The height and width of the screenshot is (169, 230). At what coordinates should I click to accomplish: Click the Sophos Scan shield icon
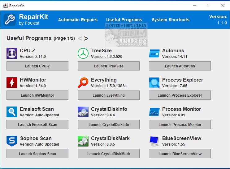coord(12,141)
